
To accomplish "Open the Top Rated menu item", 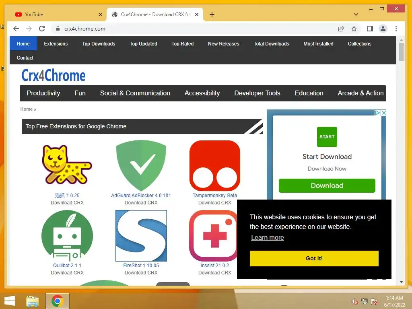I will click(182, 43).
